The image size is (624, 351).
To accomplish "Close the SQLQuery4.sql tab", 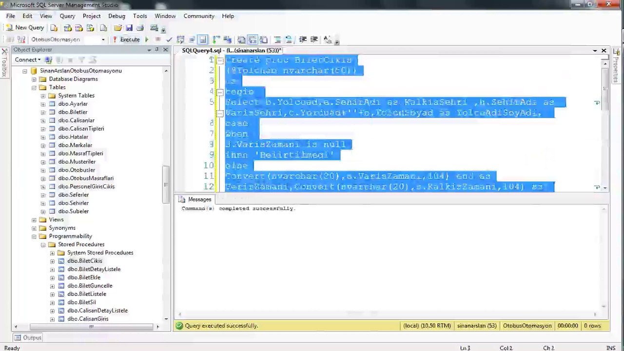I will tap(604, 51).
